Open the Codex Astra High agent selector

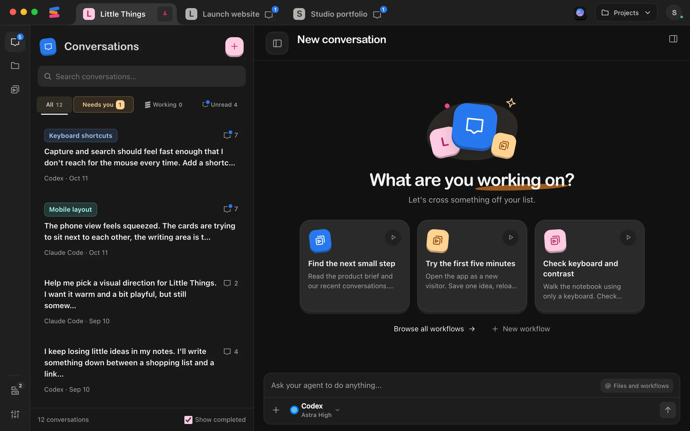tap(315, 410)
